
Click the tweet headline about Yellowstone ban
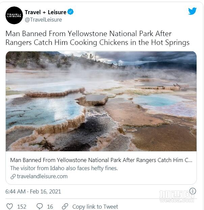point(97,38)
